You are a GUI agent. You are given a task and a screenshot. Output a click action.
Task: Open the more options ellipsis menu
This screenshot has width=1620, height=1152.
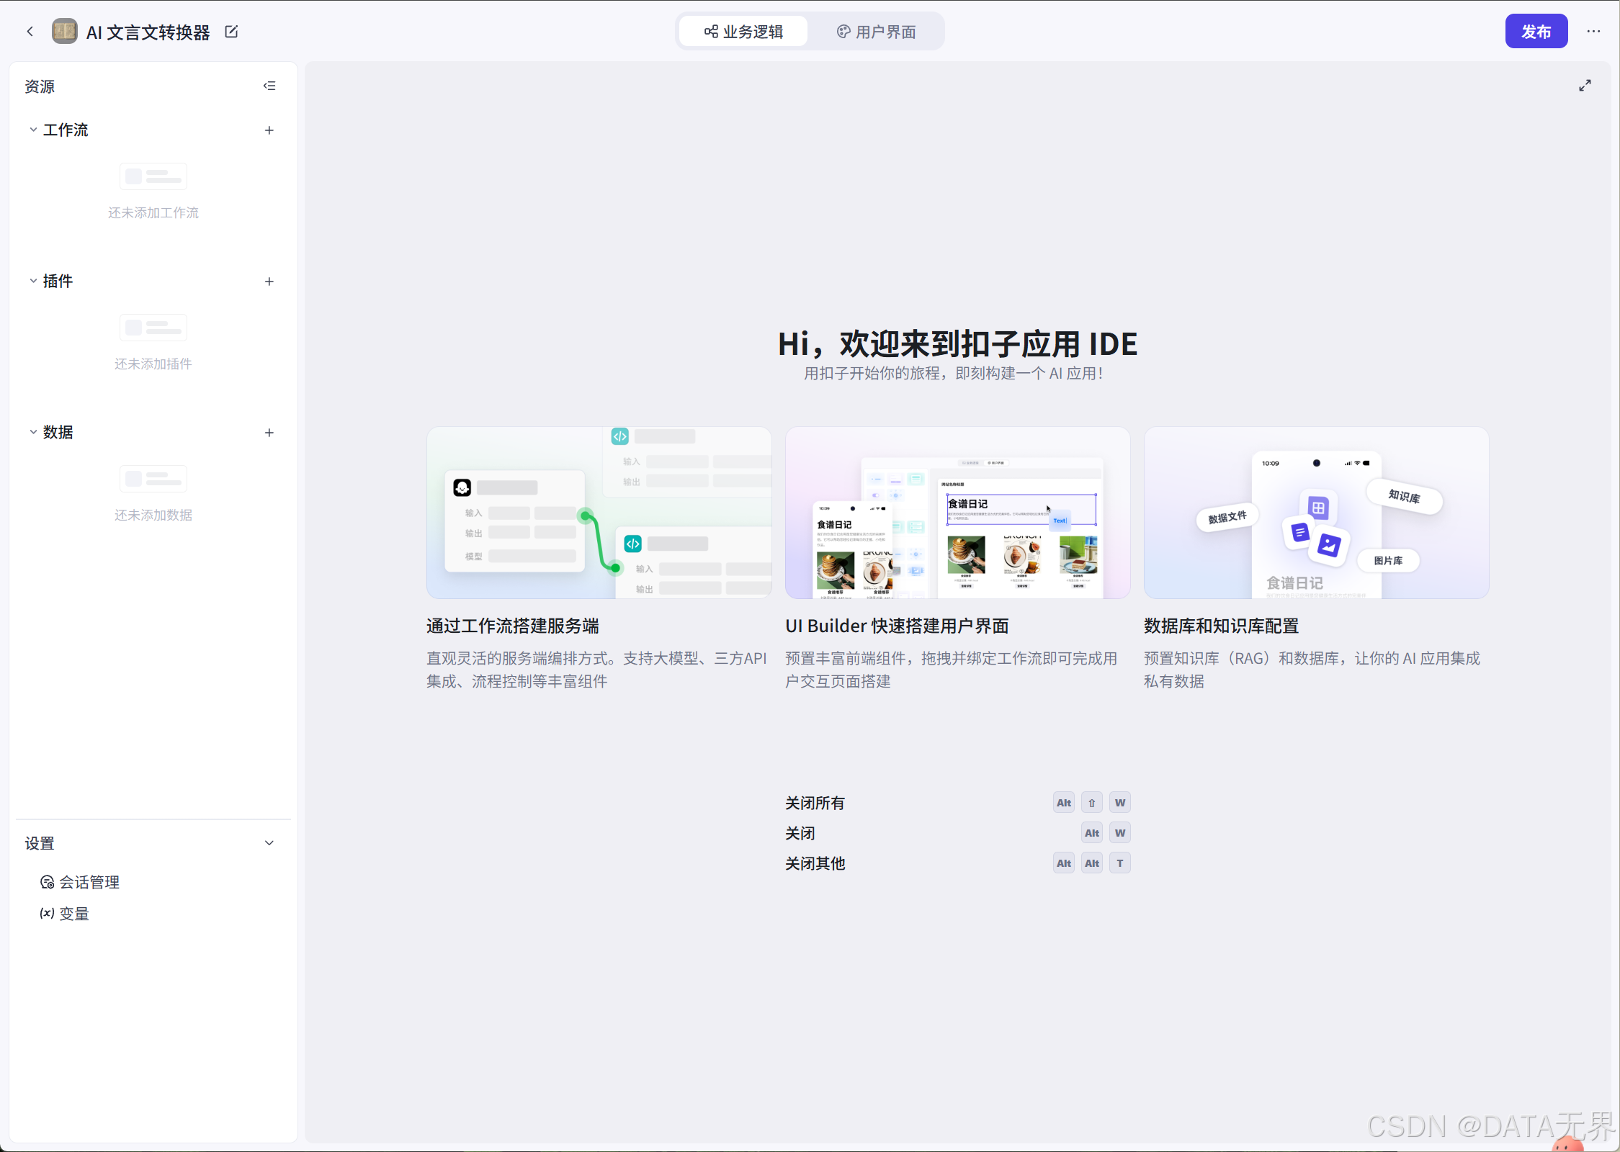point(1593,32)
